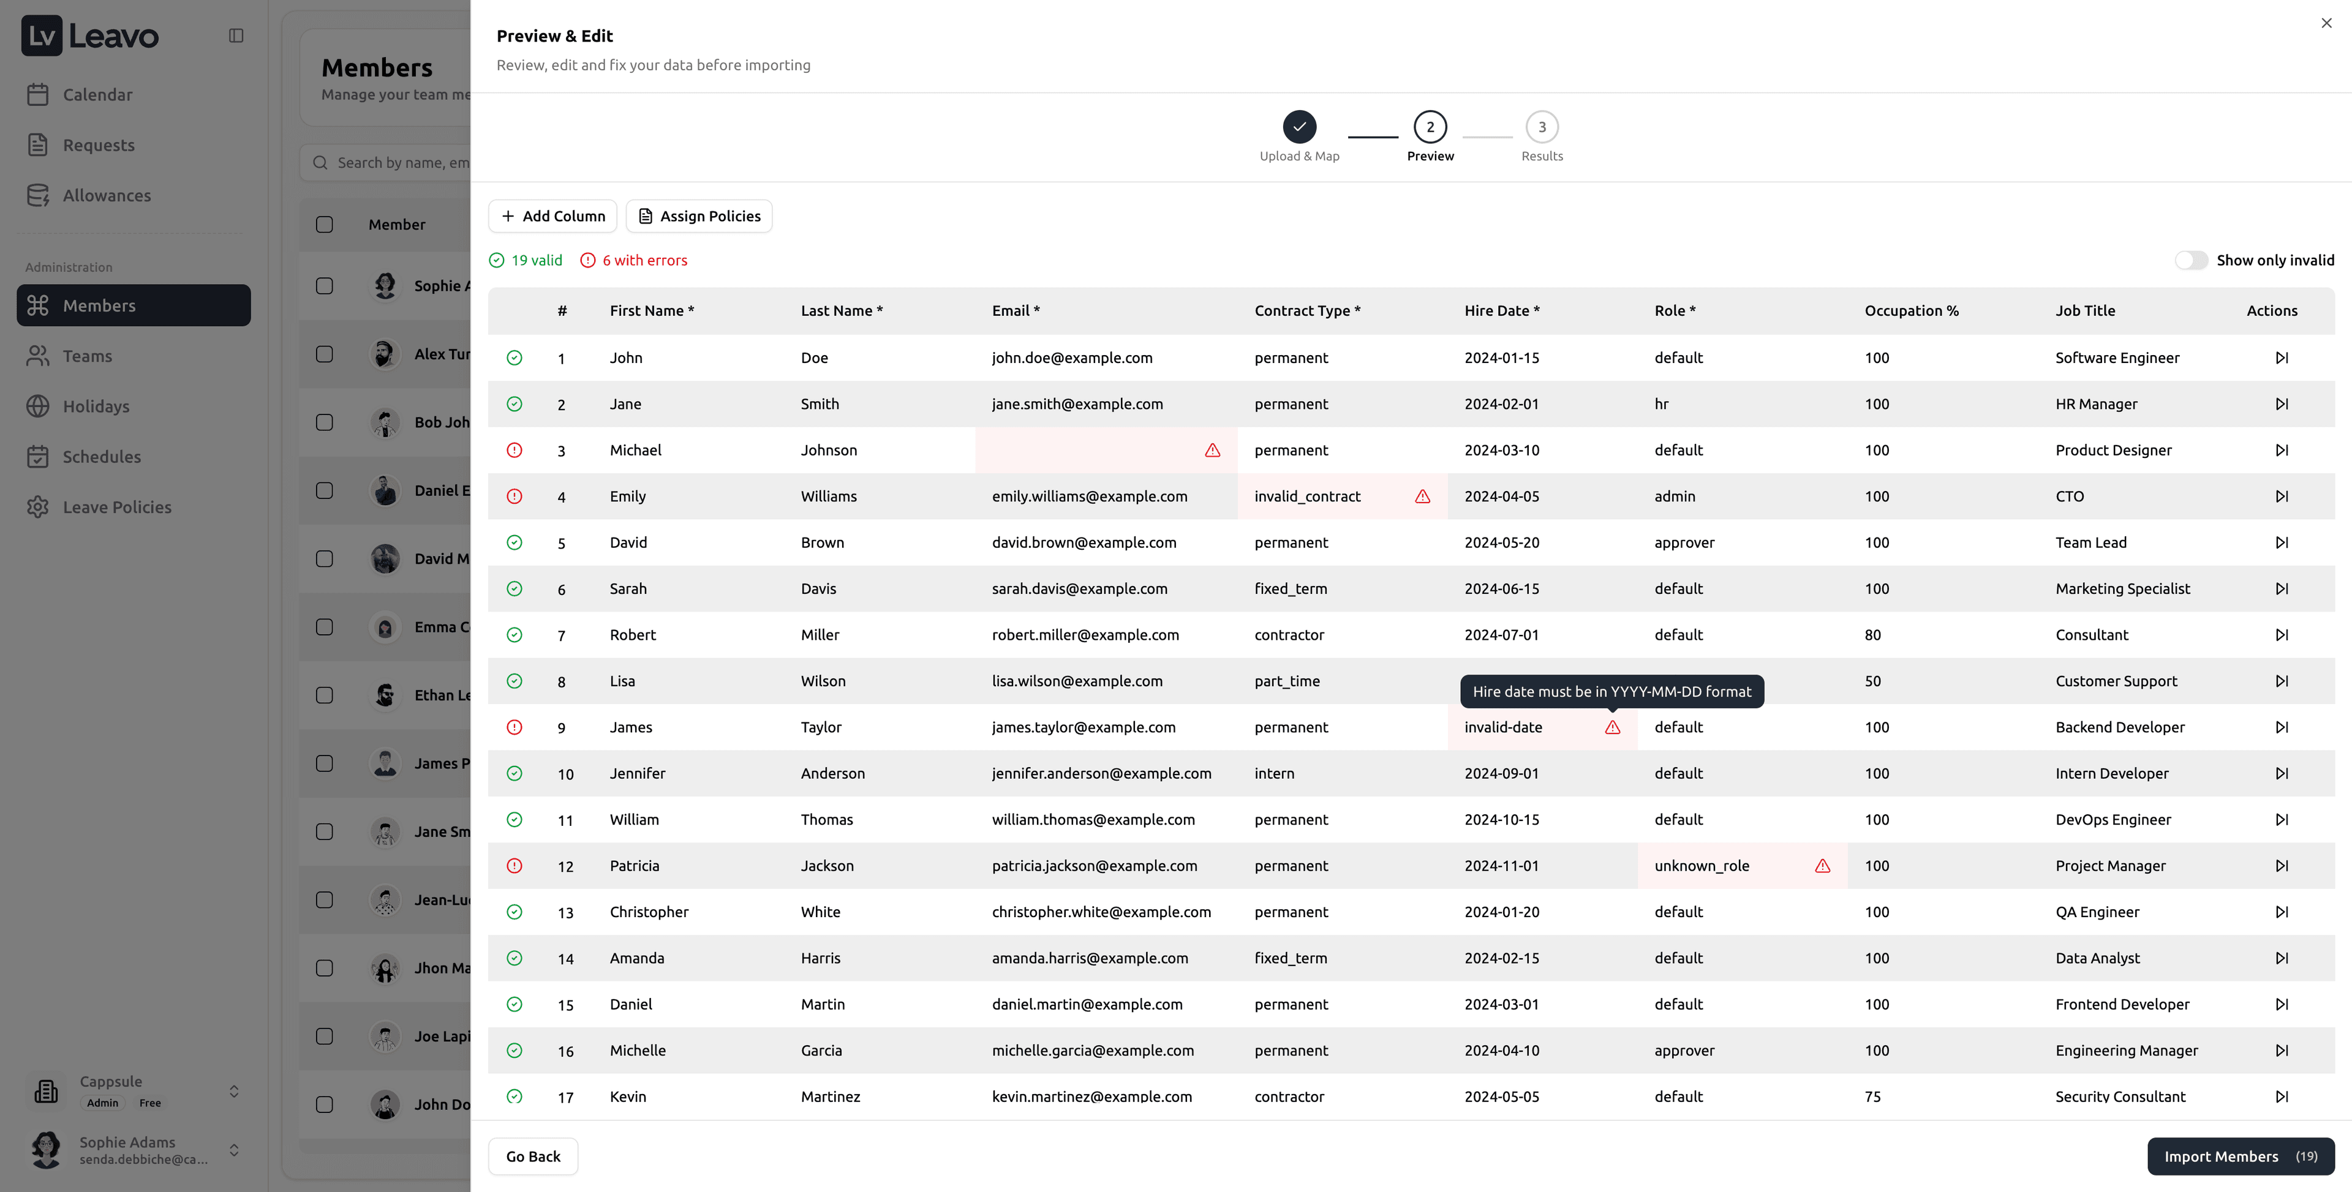This screenshot has width=2352, height=1192.
Task: Click the error status icon on row 9
Action: (x=514, y=727)
